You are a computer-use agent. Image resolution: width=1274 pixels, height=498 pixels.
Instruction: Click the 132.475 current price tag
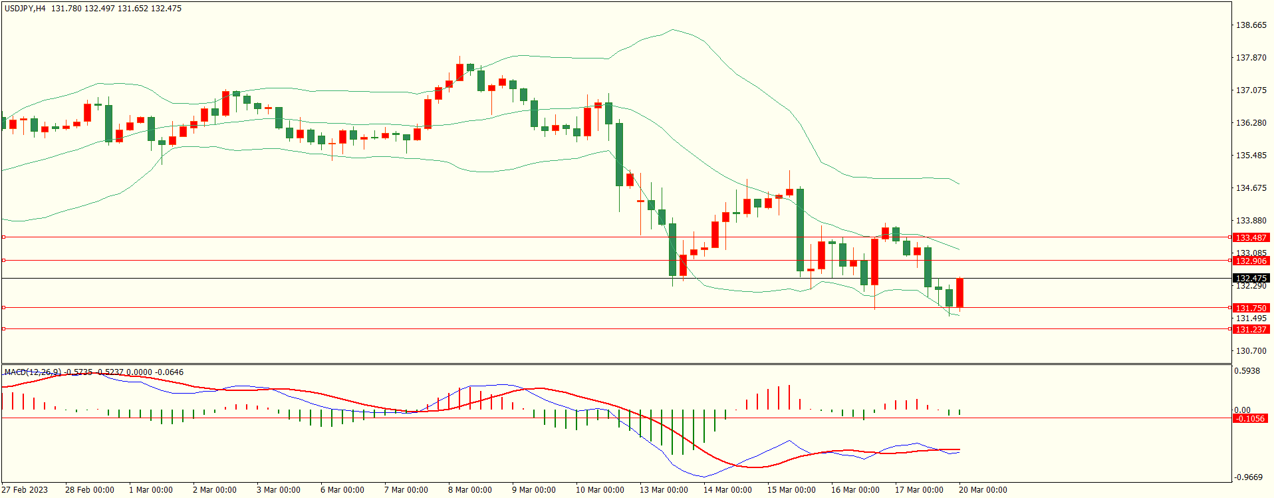tap(1251, 278)
